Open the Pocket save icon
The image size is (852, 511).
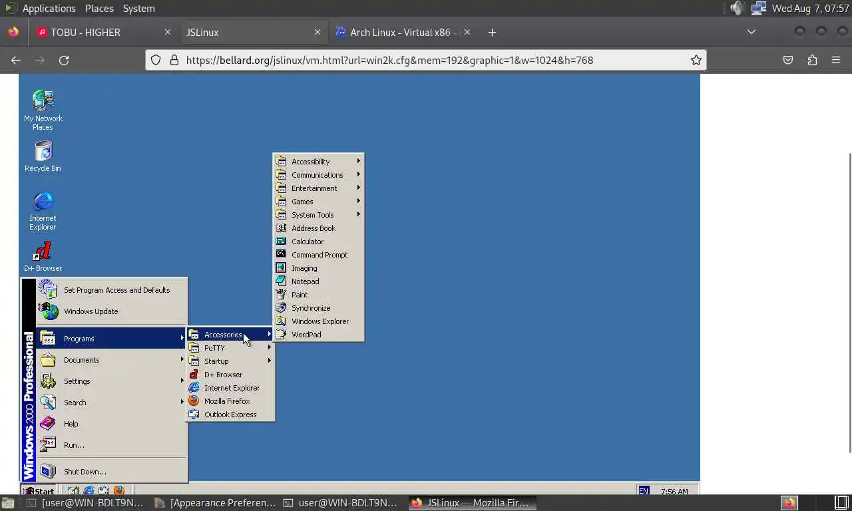pos(788,60)
